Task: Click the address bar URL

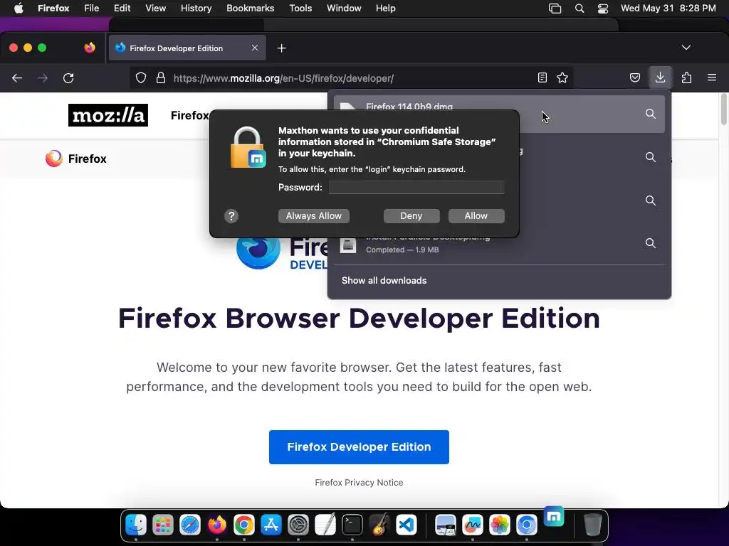Action: click(x=283, y=78)
